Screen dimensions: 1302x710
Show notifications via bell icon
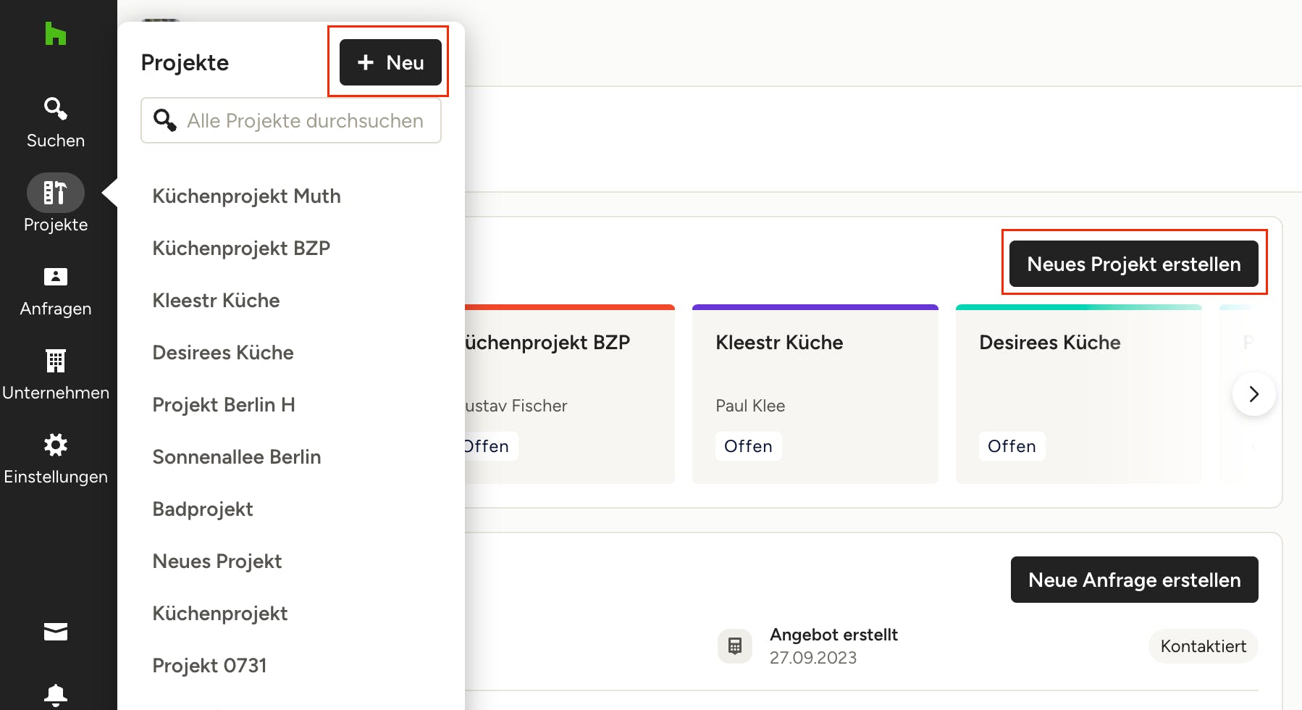pos(56,695)
